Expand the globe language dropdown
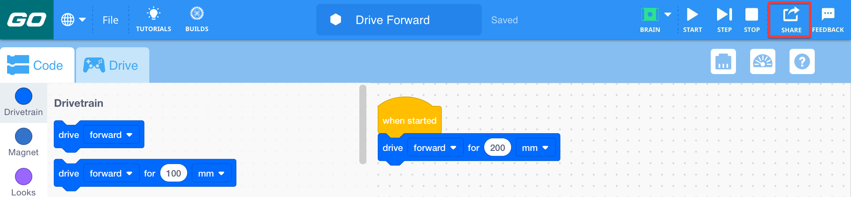This screenshot has height=197, width=851. [x=73, y=20]
